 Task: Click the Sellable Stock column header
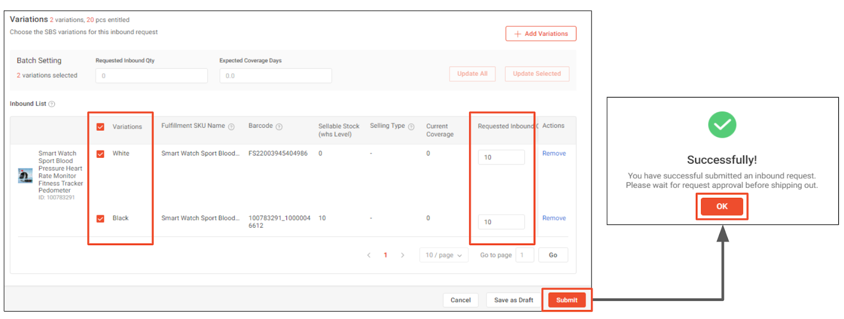coord(339,130)
